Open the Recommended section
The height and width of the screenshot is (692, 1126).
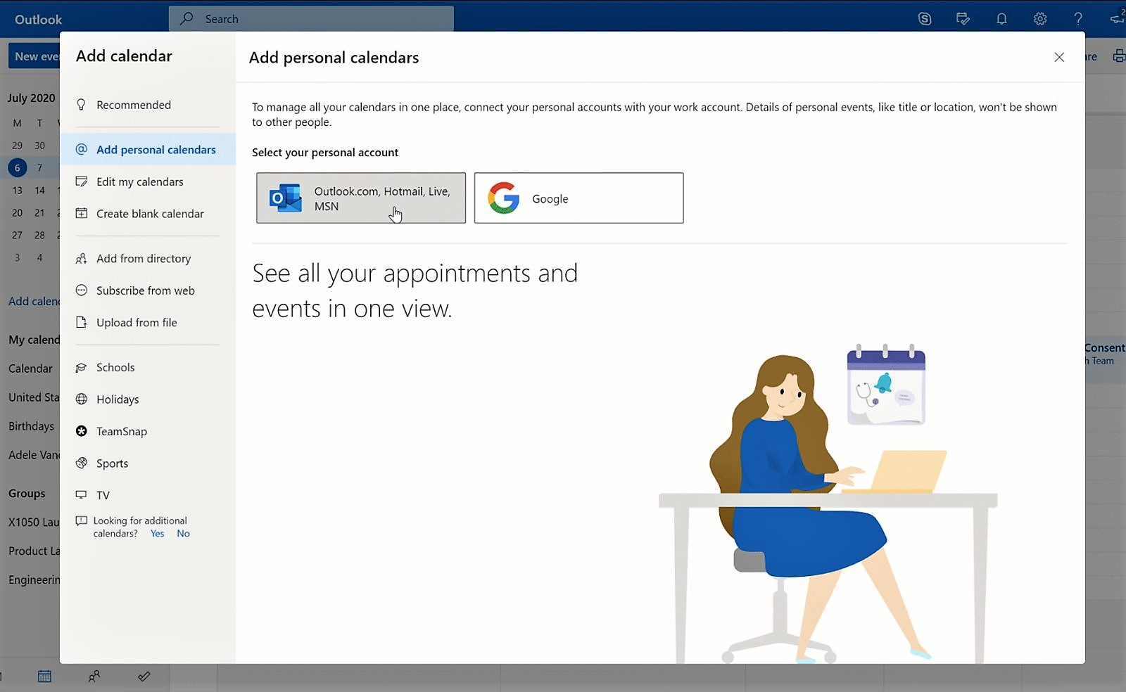click(133, 105)
